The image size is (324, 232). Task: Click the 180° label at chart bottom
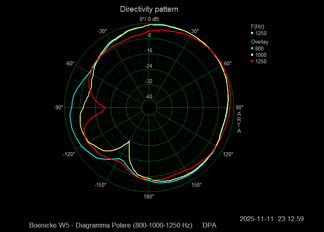tap(149, 196)
